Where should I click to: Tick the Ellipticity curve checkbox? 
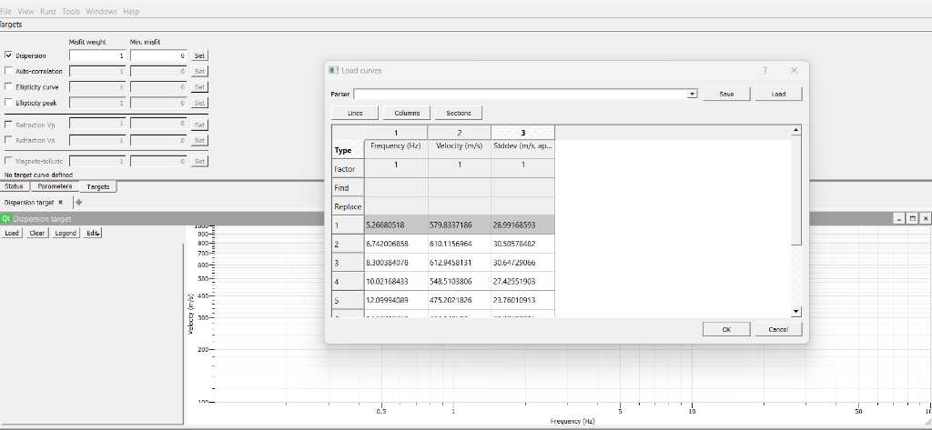[9, 86]
